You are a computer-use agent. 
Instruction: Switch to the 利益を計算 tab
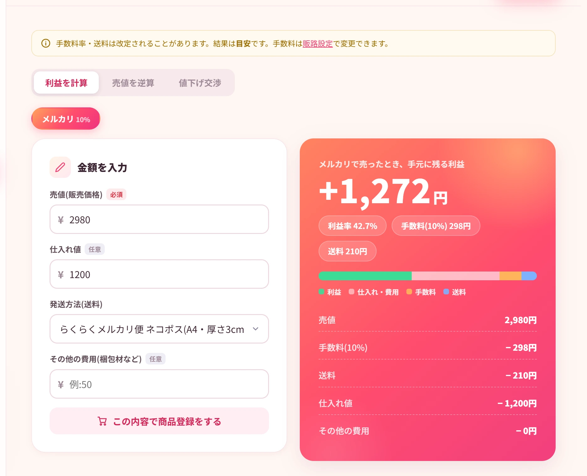[66, 83]
